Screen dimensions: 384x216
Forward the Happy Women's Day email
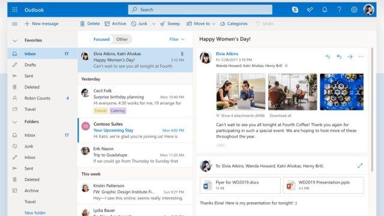tap(350, 57)
